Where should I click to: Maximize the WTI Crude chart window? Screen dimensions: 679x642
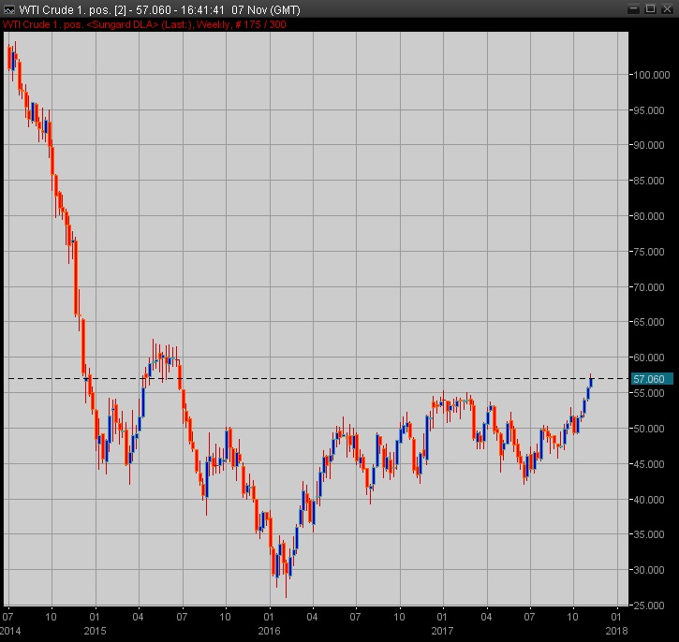[649, 9]
